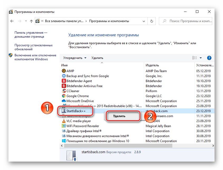This screenshot has width=223, height=170.
Task: Open the view options dropdown arrow
Action: tap(201, 58)
